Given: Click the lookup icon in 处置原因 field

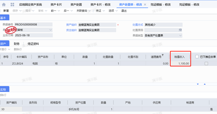Looking at the screenshot, I should tap(180, 30).
